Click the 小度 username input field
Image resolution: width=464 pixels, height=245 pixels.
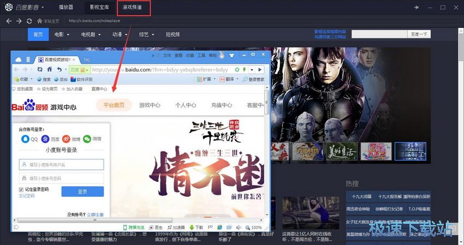tap(62, 165)
